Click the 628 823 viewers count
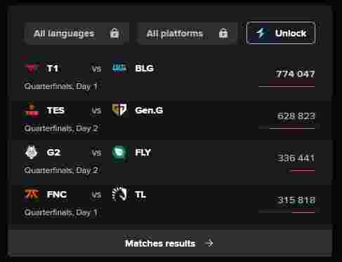The height and width of the screenshot is (262, 342). coord(296,116)
